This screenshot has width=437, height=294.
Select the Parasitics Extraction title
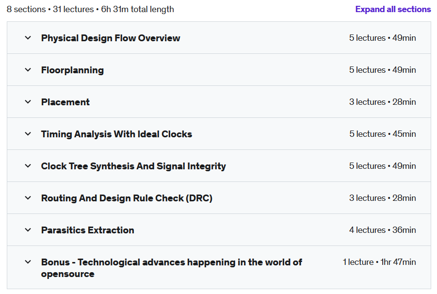(88, 230)
